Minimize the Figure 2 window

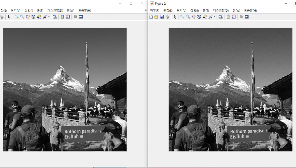286,3
